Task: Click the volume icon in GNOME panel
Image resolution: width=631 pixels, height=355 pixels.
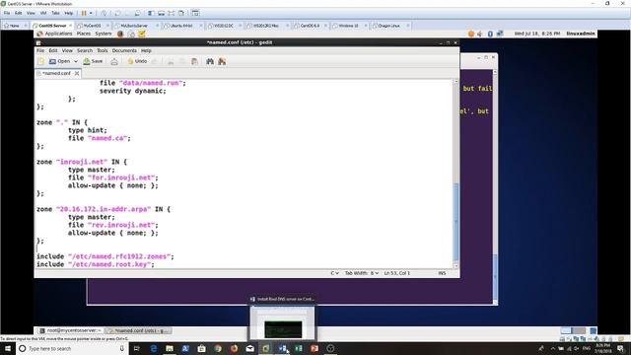Action: [480, 34]
